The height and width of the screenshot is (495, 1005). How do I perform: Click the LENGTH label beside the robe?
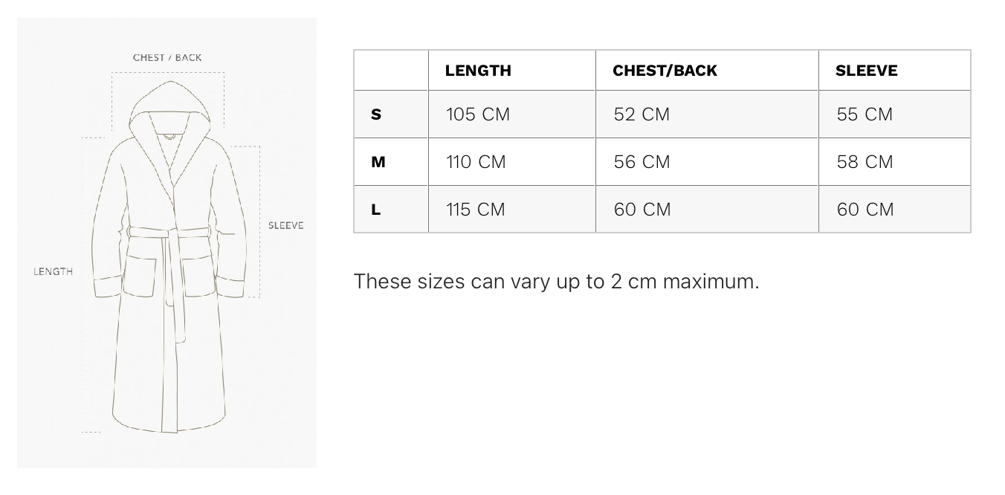pos(54,271)
